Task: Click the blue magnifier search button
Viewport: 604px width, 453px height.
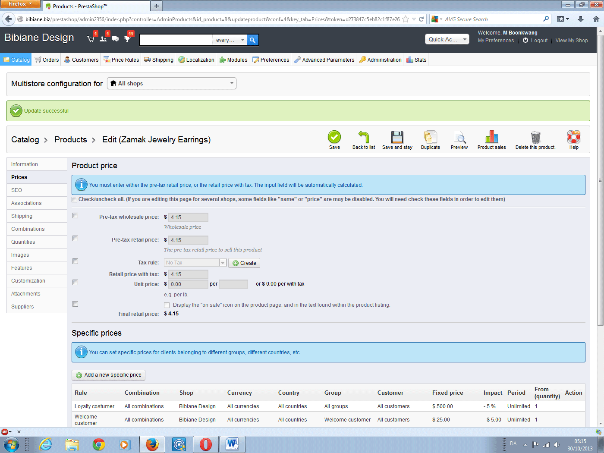Action: [x=253, y=40]
